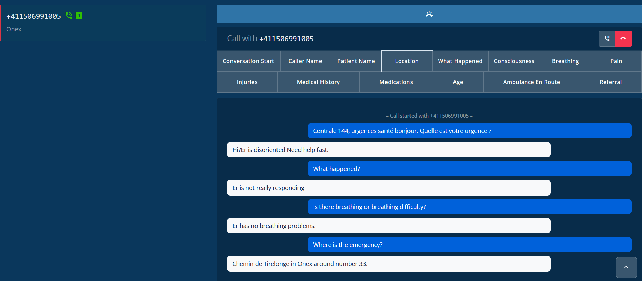Image resolution: width=642 pixels, height=281 pixels.
Task: Click the scroll-to-top chevron button
Action: click(626, 267)
